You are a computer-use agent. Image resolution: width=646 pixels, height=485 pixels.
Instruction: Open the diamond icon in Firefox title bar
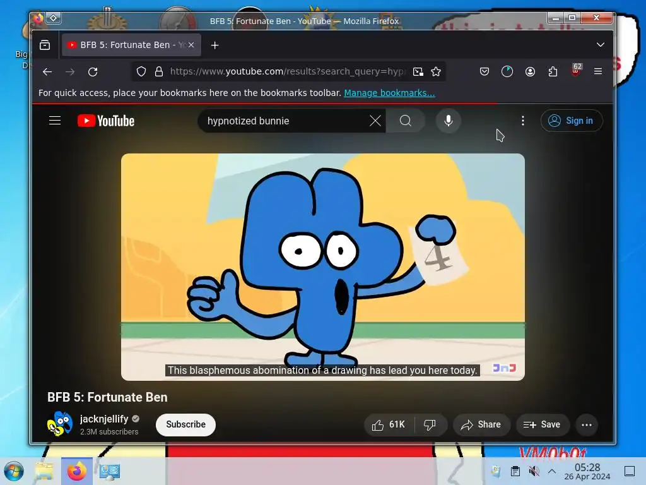pyautogui.click(x=54, y=18)
